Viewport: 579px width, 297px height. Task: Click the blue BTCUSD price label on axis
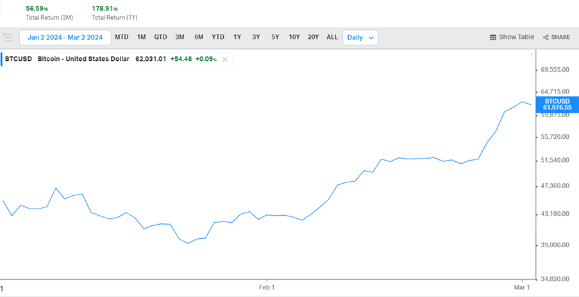[x=557, y=104]
